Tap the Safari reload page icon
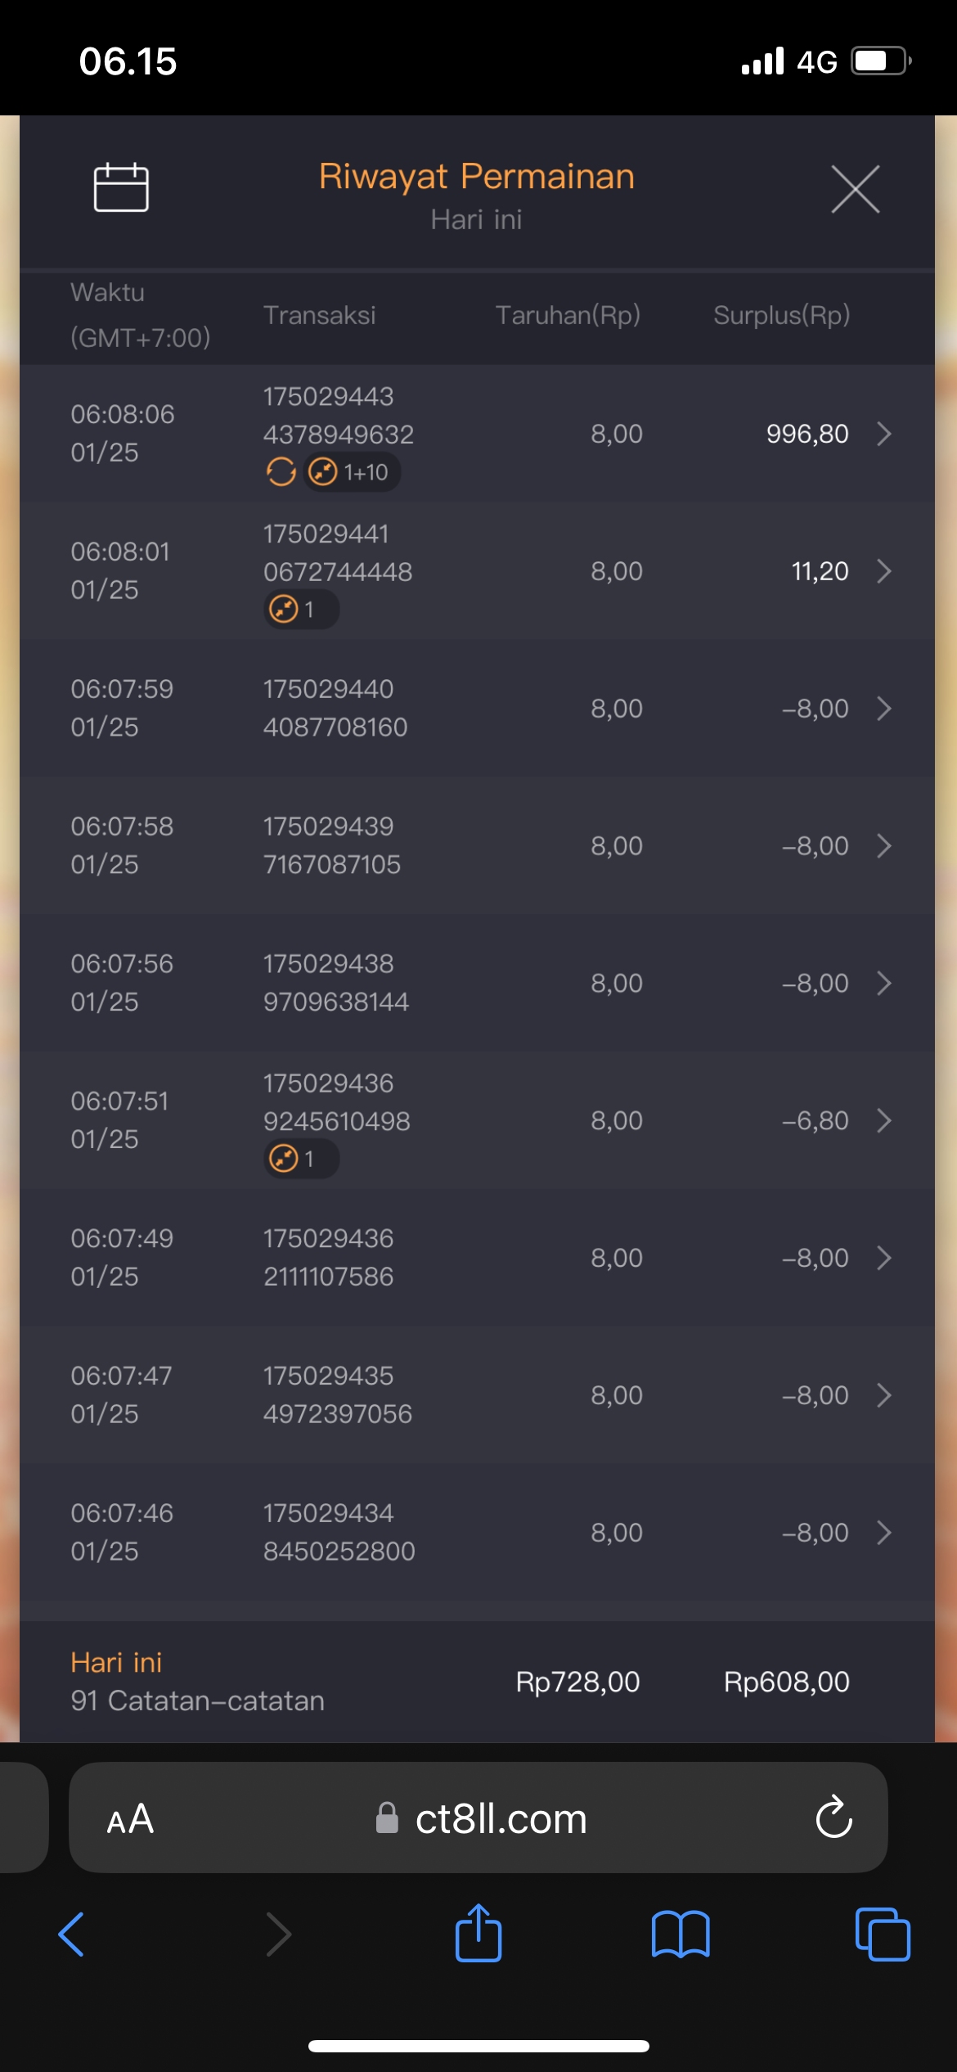 [x=833, y=1818]
